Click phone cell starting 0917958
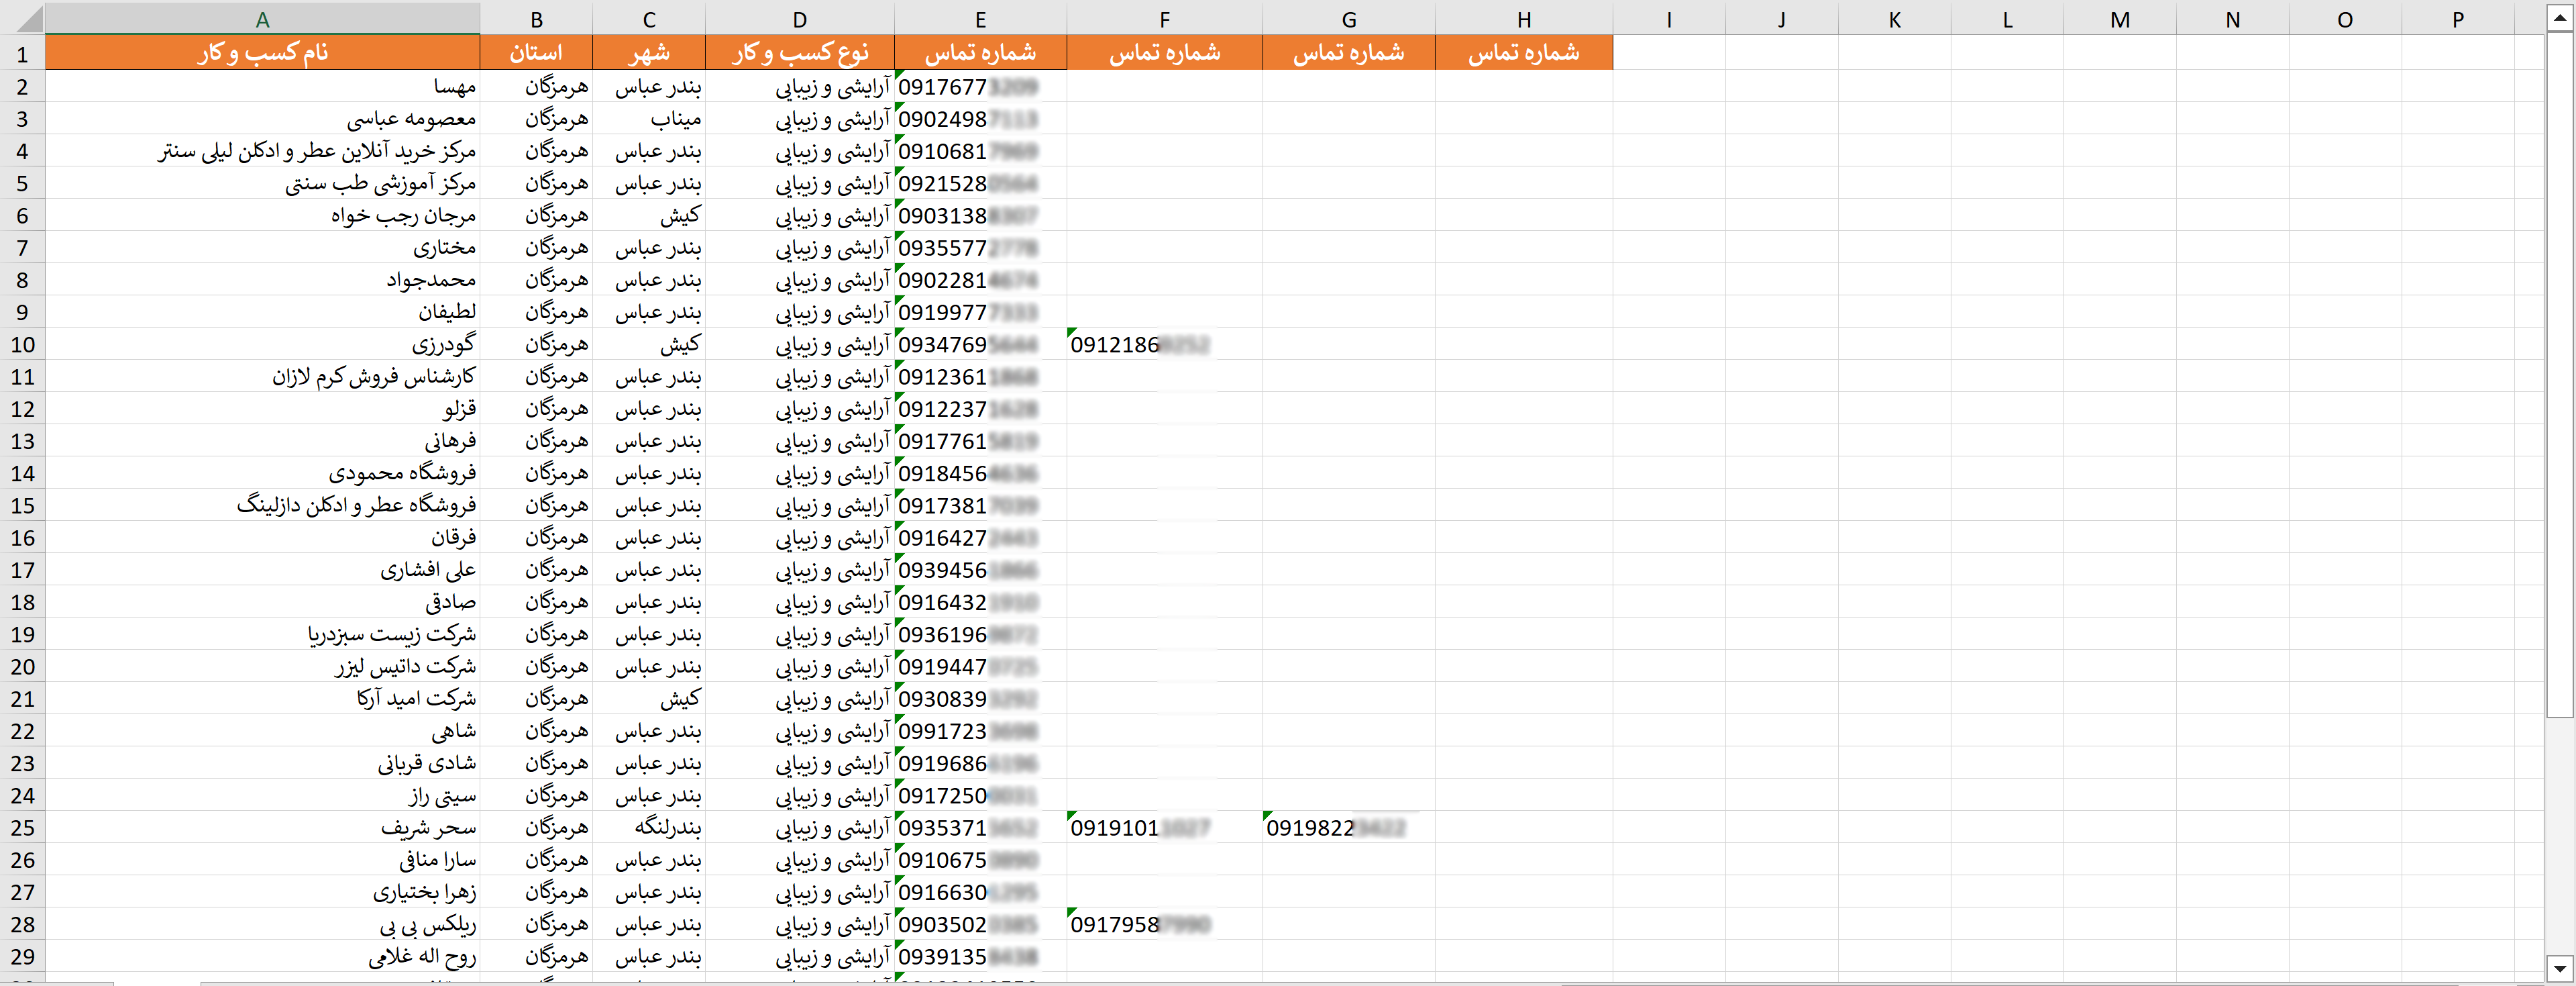Image resolution: width=2576 pixels, height=986 pixels. pos(1164,924)
